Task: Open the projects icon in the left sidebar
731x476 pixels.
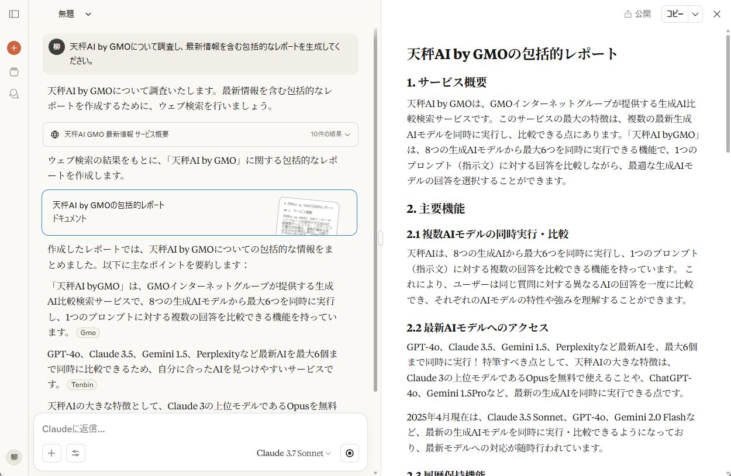Action: point(14,71)
